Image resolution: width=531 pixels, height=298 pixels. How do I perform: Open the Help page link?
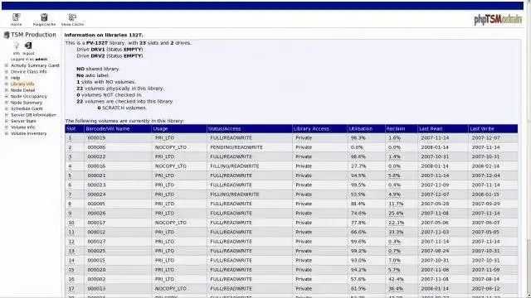15,78
